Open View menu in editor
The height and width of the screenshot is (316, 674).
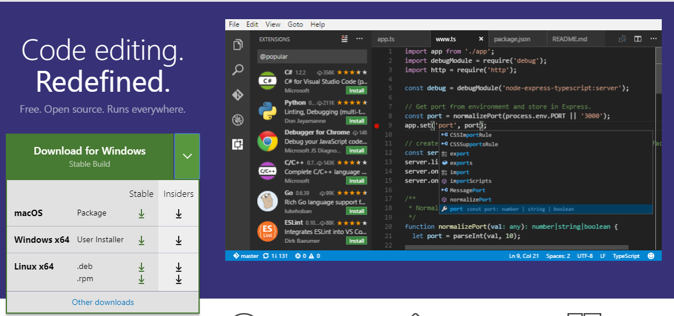point(273,24)
